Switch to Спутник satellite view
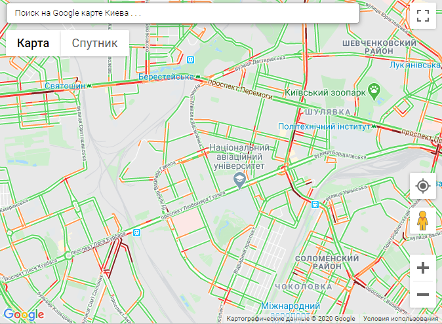This screenshot has width=442, height=324. [x=94, y=43]
